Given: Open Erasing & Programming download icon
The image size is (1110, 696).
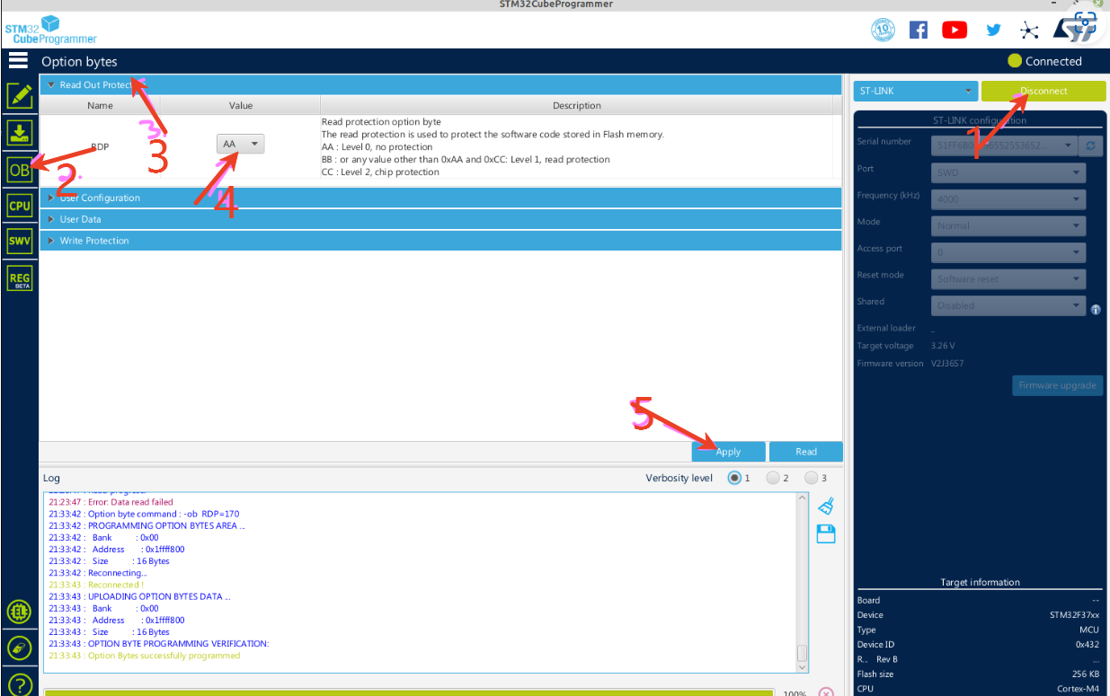Looking at the screenshot, I should pos(19,133).
